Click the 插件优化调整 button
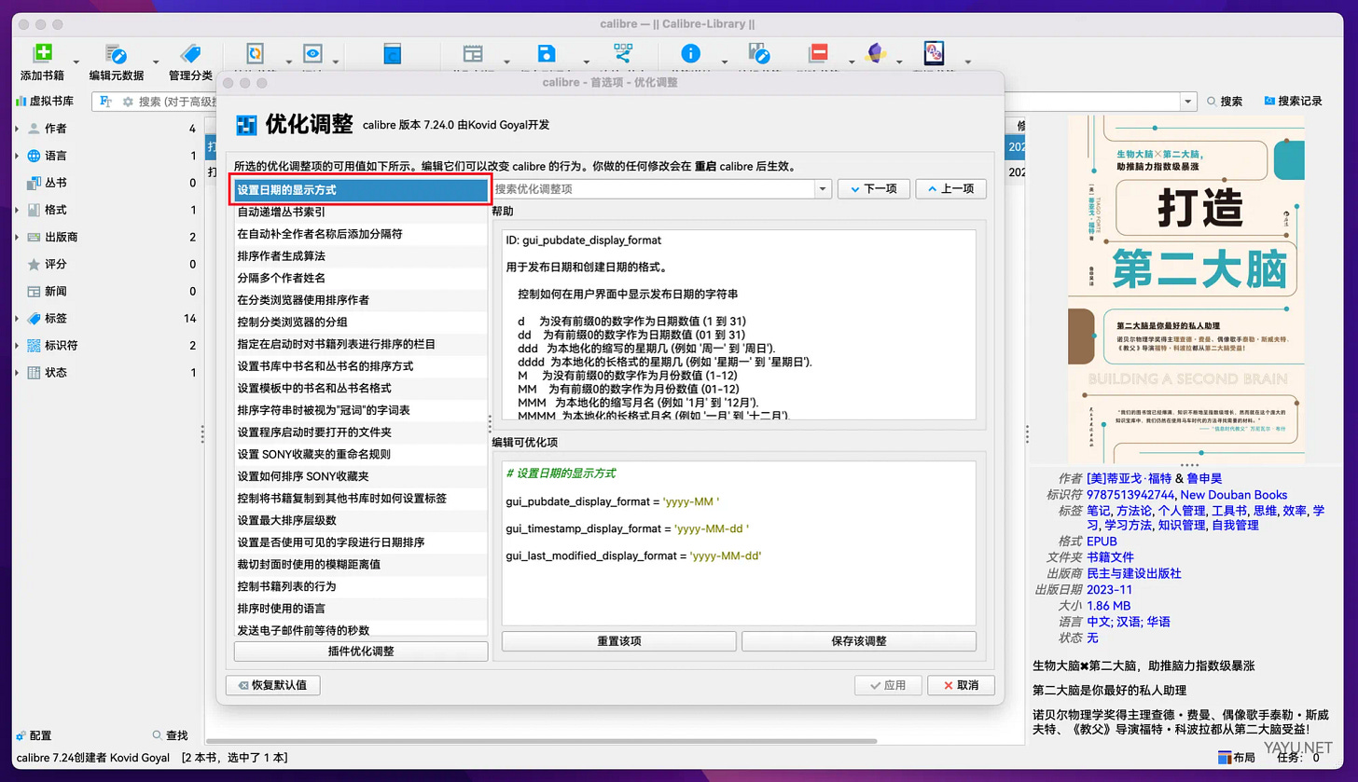Image resolution: width=1358 pixels, height=782 pixels. tap(361, 651)
